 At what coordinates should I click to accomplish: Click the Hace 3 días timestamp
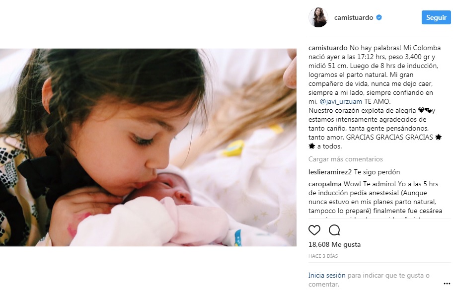323,256
